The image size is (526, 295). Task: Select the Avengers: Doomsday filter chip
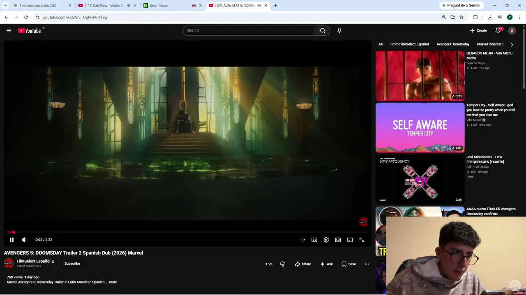453,44
